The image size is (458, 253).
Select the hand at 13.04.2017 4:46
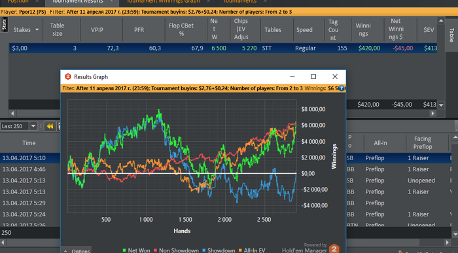[x=24, y=169]
